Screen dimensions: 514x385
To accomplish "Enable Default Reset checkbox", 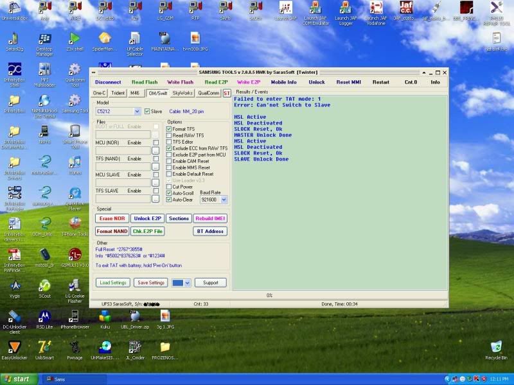I will pos(169,174).
